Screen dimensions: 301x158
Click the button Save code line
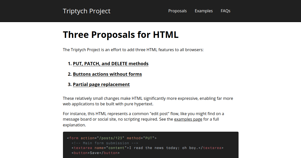tap(96, 153)
